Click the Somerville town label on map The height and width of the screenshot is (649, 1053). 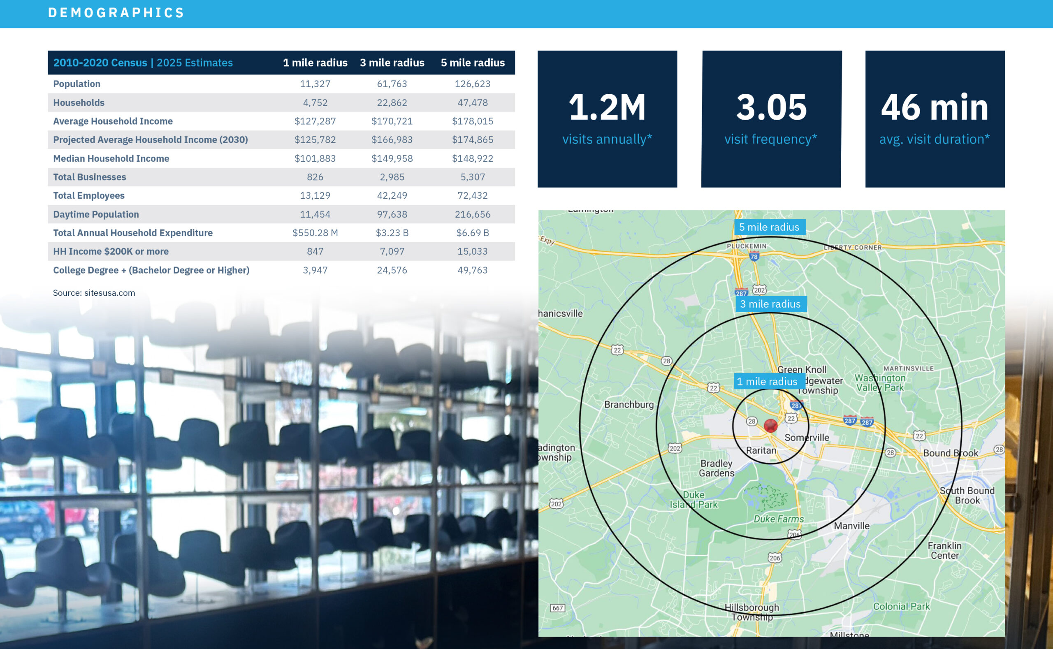[807, 437]
